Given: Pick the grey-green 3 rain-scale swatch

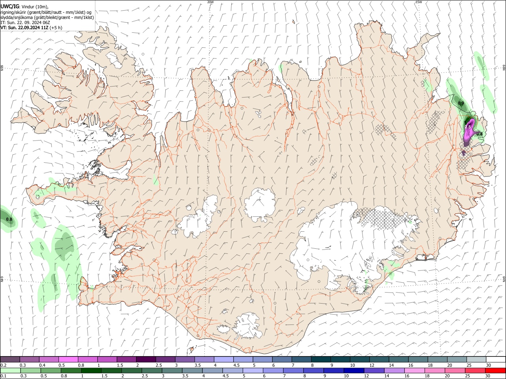Looking at the screenshot, I should (172, 371).
